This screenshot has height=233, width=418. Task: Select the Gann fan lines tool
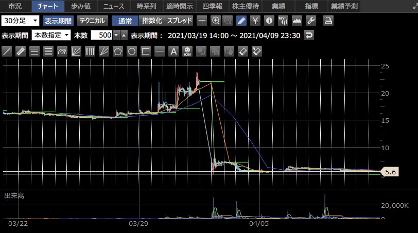click(x=104, y=51)
